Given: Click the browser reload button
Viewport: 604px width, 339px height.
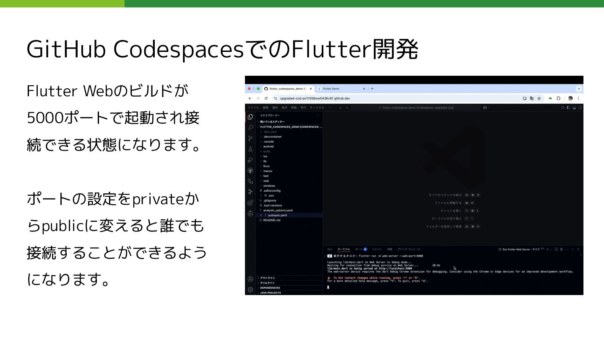Looking at the screenshot, I should coord(266,98).
